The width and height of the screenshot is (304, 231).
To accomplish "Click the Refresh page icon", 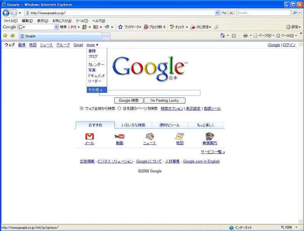I will click(224, 13).
